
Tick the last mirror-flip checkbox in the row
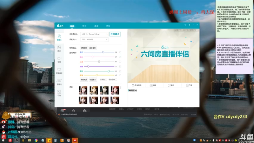[116, 80]
